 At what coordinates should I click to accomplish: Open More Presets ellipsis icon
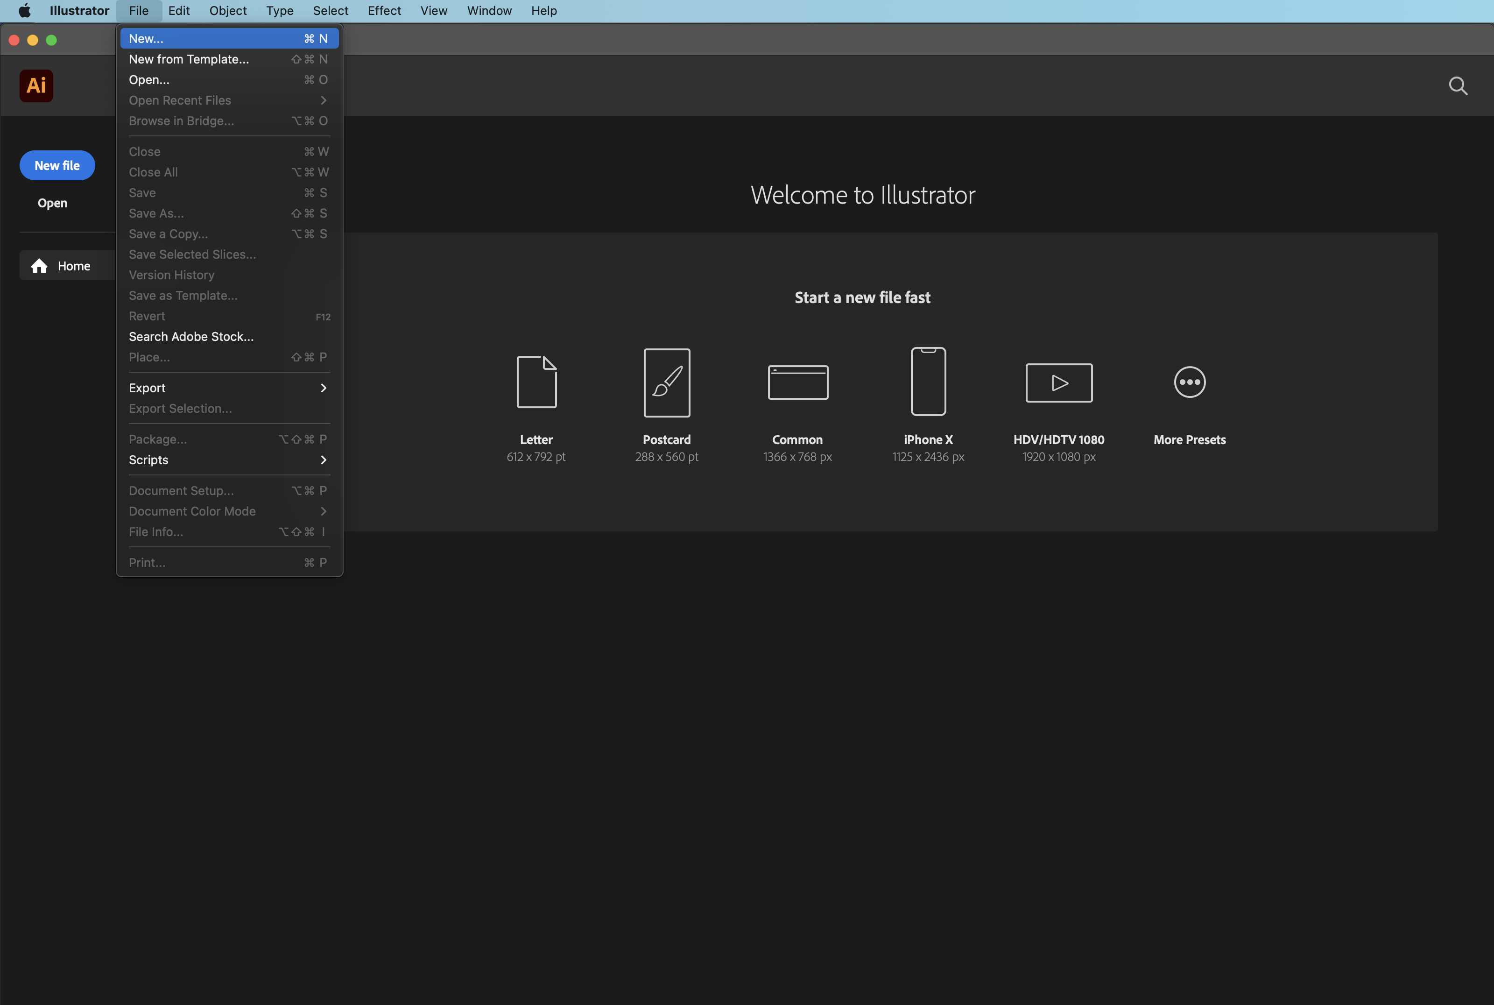click(1190, 382)
